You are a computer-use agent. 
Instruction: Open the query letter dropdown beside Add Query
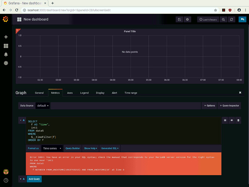click(22, 179)
